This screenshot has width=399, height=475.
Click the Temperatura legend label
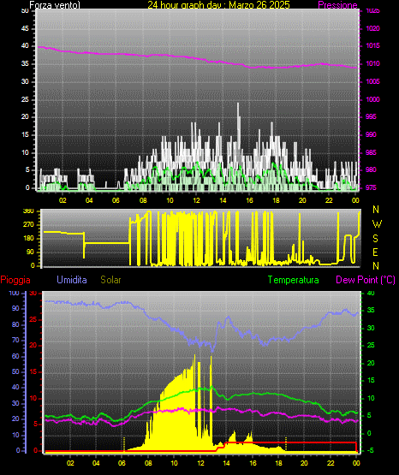click(294, 280)
